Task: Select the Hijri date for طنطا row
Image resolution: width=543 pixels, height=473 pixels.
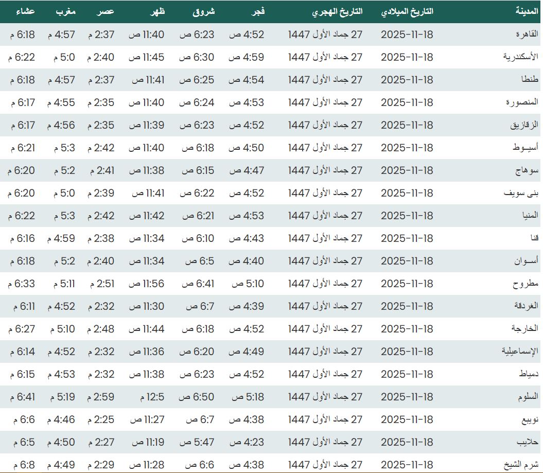Action: (x=323, y=80)
